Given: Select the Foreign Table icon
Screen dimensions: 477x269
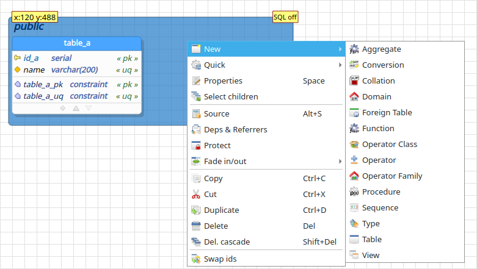Looking at the screenshot, I should pyautogui.click(x=354, y=112).
